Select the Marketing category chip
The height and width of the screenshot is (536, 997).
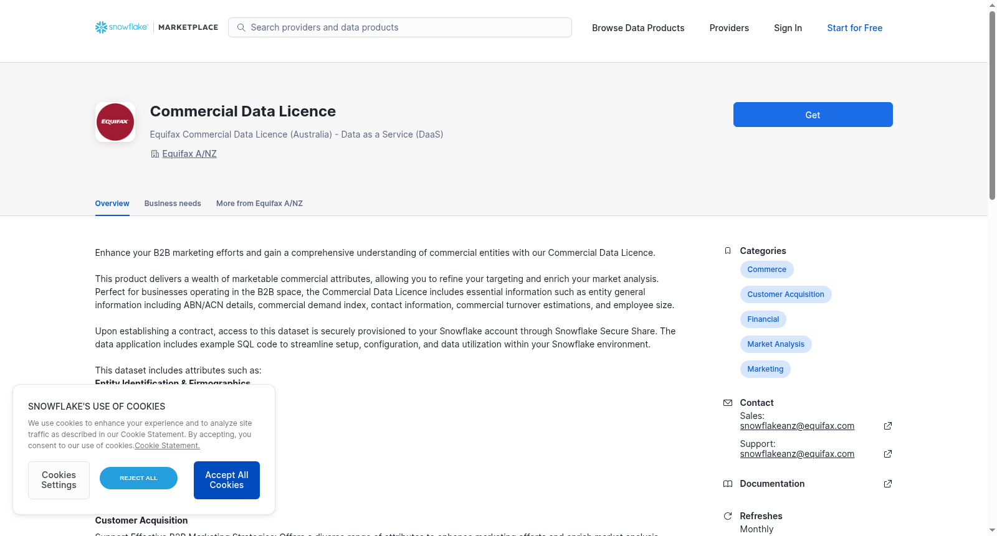765,369
